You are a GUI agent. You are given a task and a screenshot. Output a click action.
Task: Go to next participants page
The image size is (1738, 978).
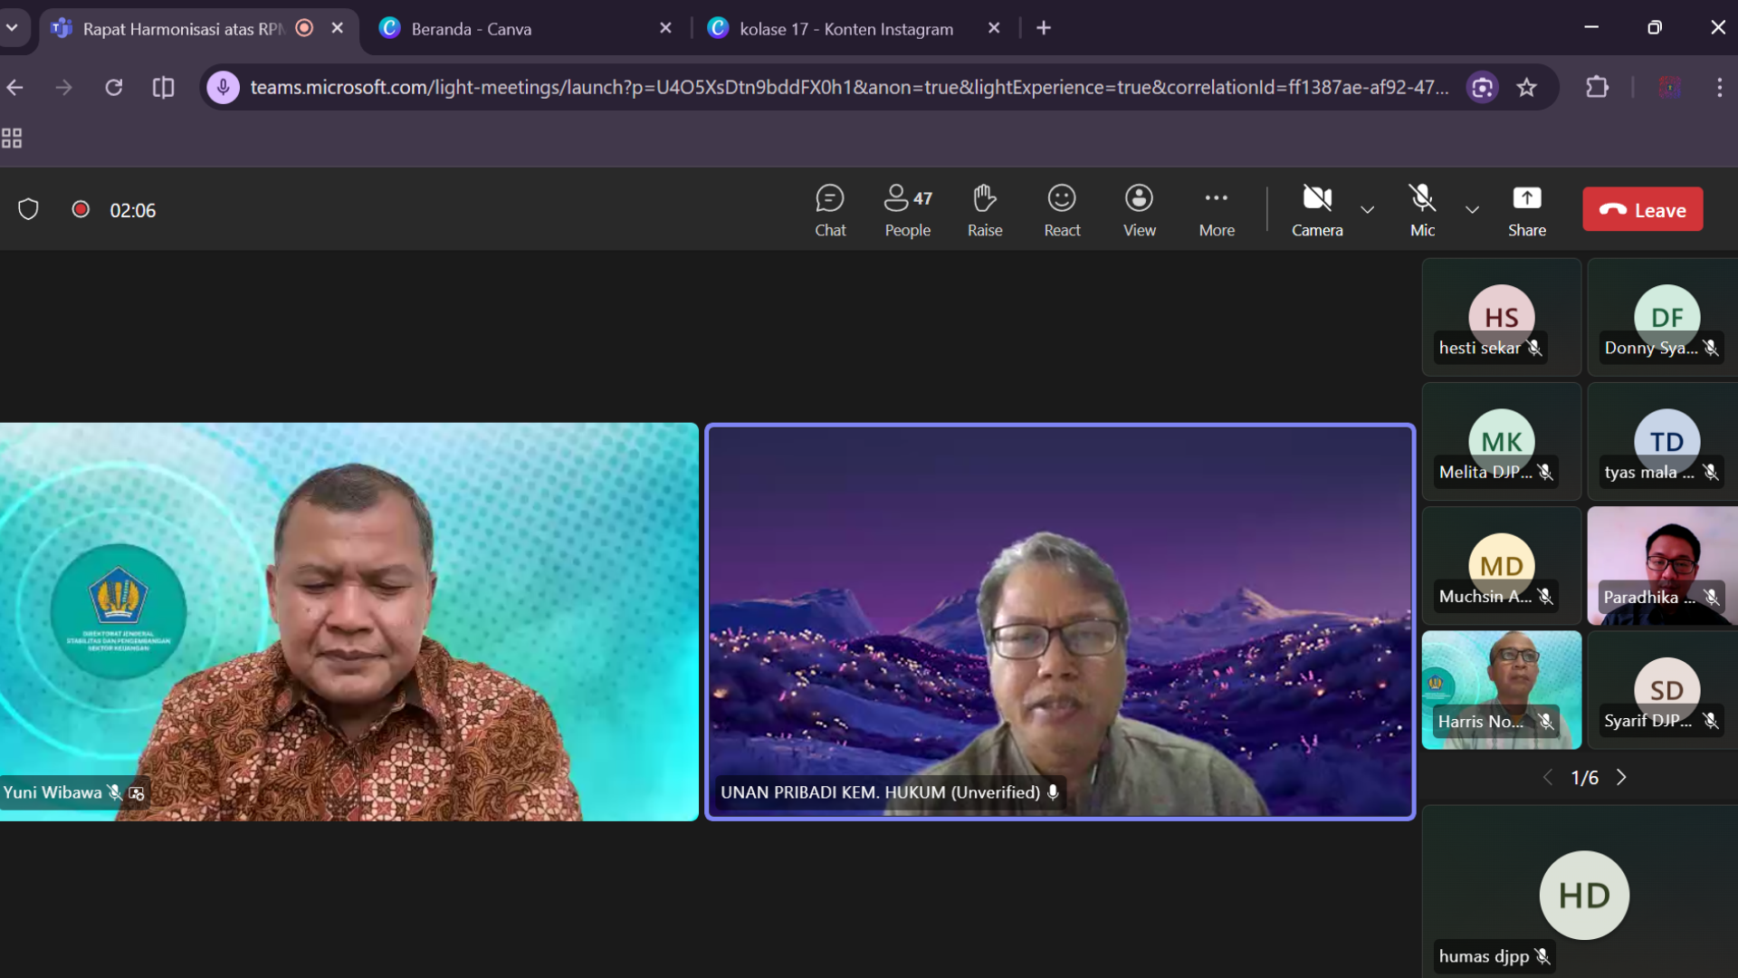coord(1621,778)
